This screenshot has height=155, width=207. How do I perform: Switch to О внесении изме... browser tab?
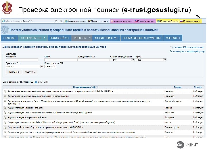[75, 21]
